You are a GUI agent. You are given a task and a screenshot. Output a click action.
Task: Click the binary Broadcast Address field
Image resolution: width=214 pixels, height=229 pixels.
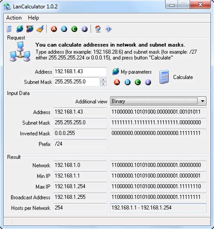point(158,197)
